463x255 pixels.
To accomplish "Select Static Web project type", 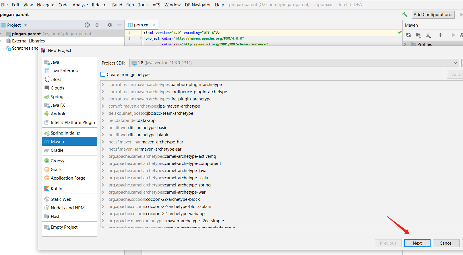I will pyautogui.click(x=69, y=199).
